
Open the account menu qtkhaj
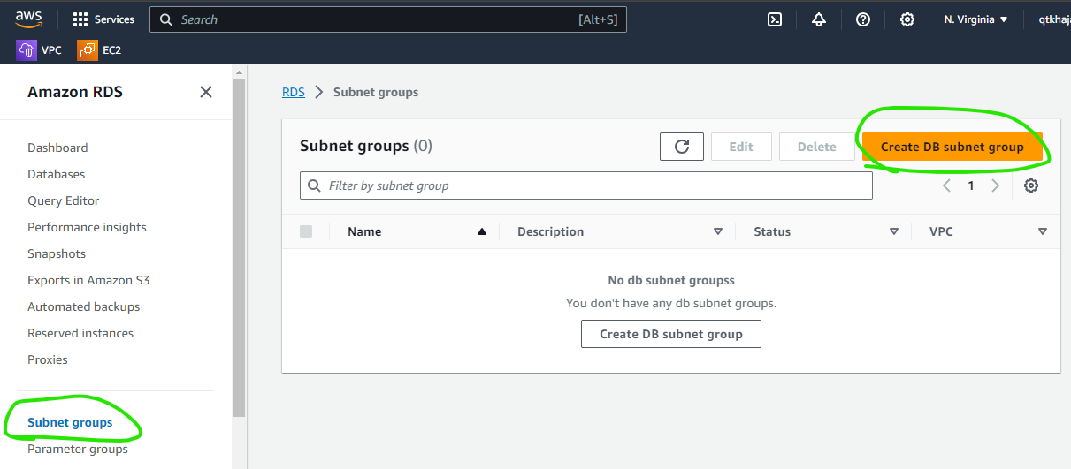click(1054, 19)
